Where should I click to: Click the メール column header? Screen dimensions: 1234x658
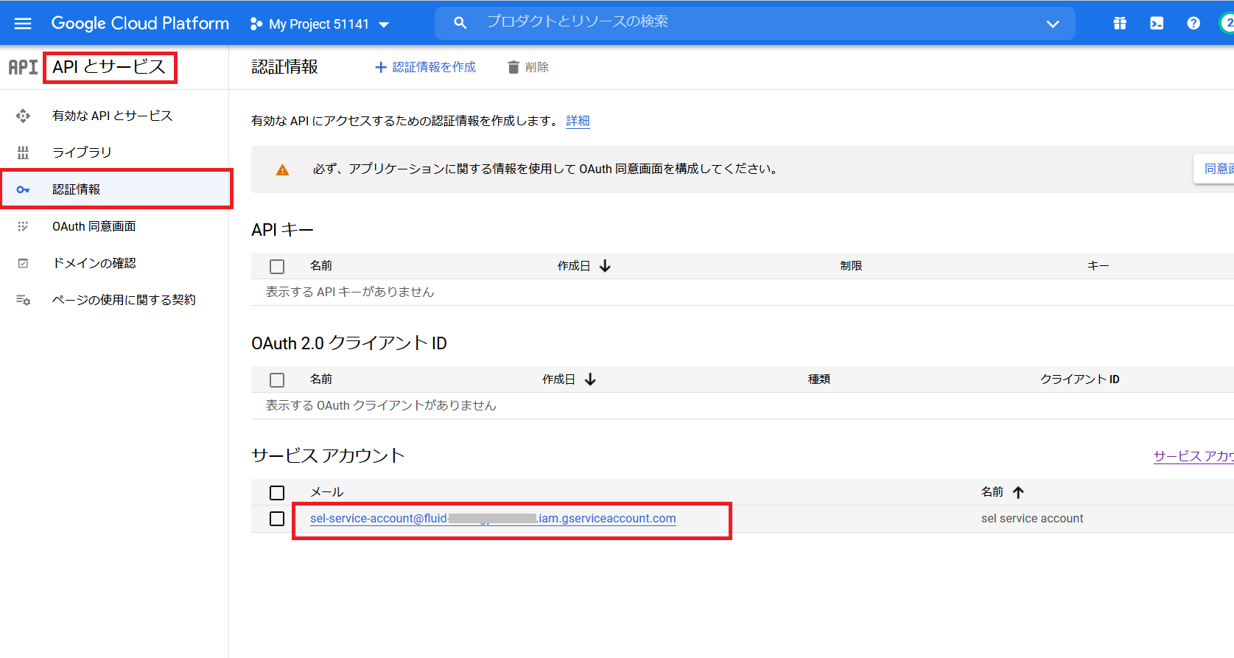pos(327,492)
